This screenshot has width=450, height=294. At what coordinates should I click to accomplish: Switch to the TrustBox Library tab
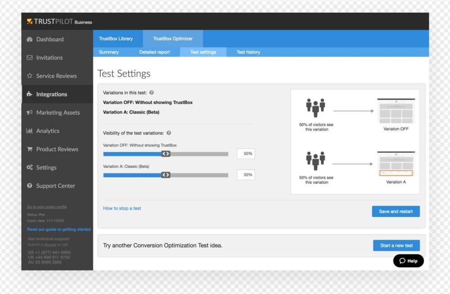[116, 39]
